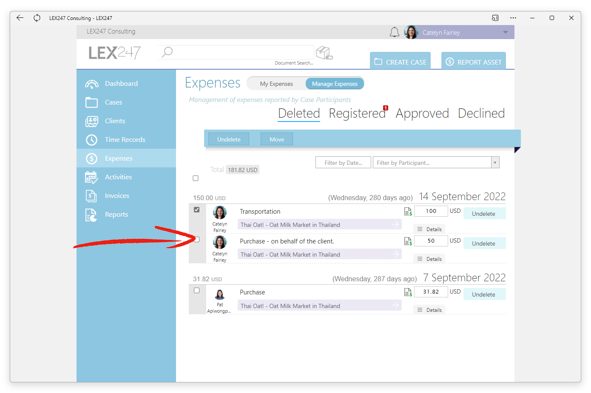
Task: Open case arrow on Transportation expense row
Action: tap(395, 224)
